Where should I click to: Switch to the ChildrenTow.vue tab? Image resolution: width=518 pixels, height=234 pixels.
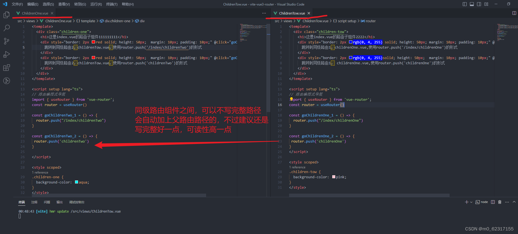point(292,13)
